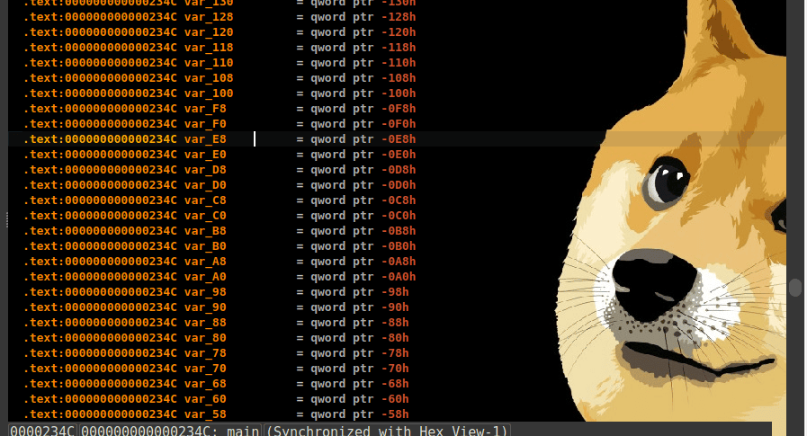Image resolution: width=807 pixels, height=436 pixels.
Task: Click the -58h offset value
Action: (395, 414)
